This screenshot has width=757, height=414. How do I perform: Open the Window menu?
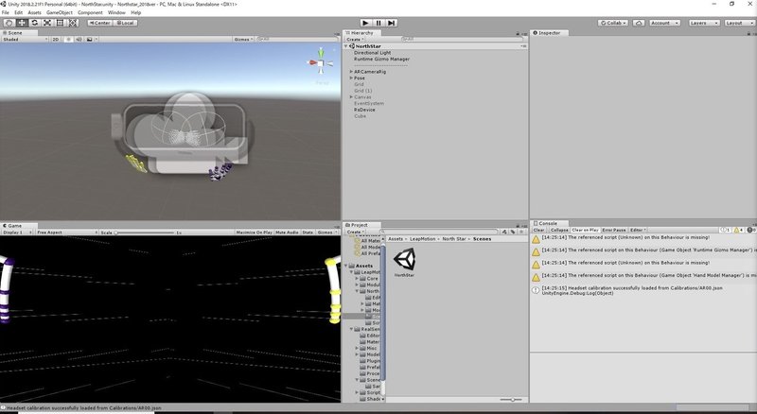point(116,12)
